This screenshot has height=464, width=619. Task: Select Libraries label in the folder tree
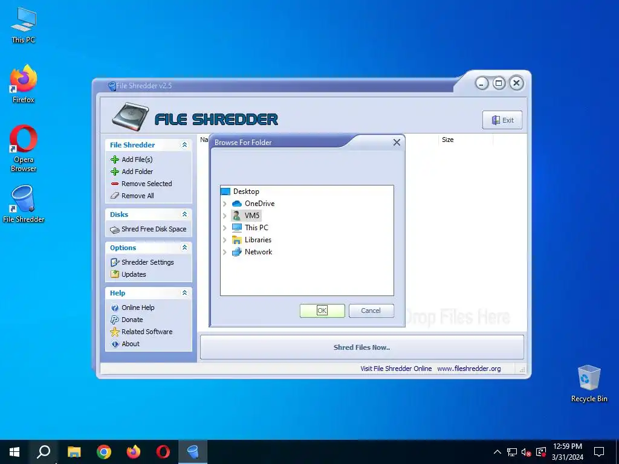[258, 240]
